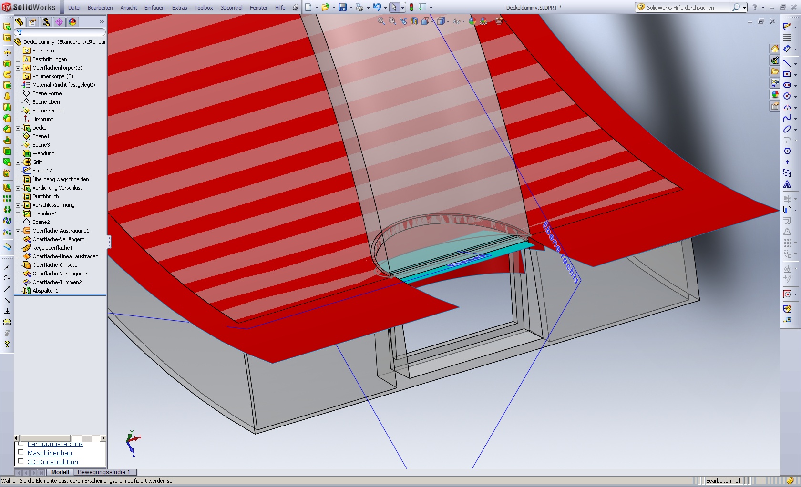Click the Print icon

click(359, 7)
